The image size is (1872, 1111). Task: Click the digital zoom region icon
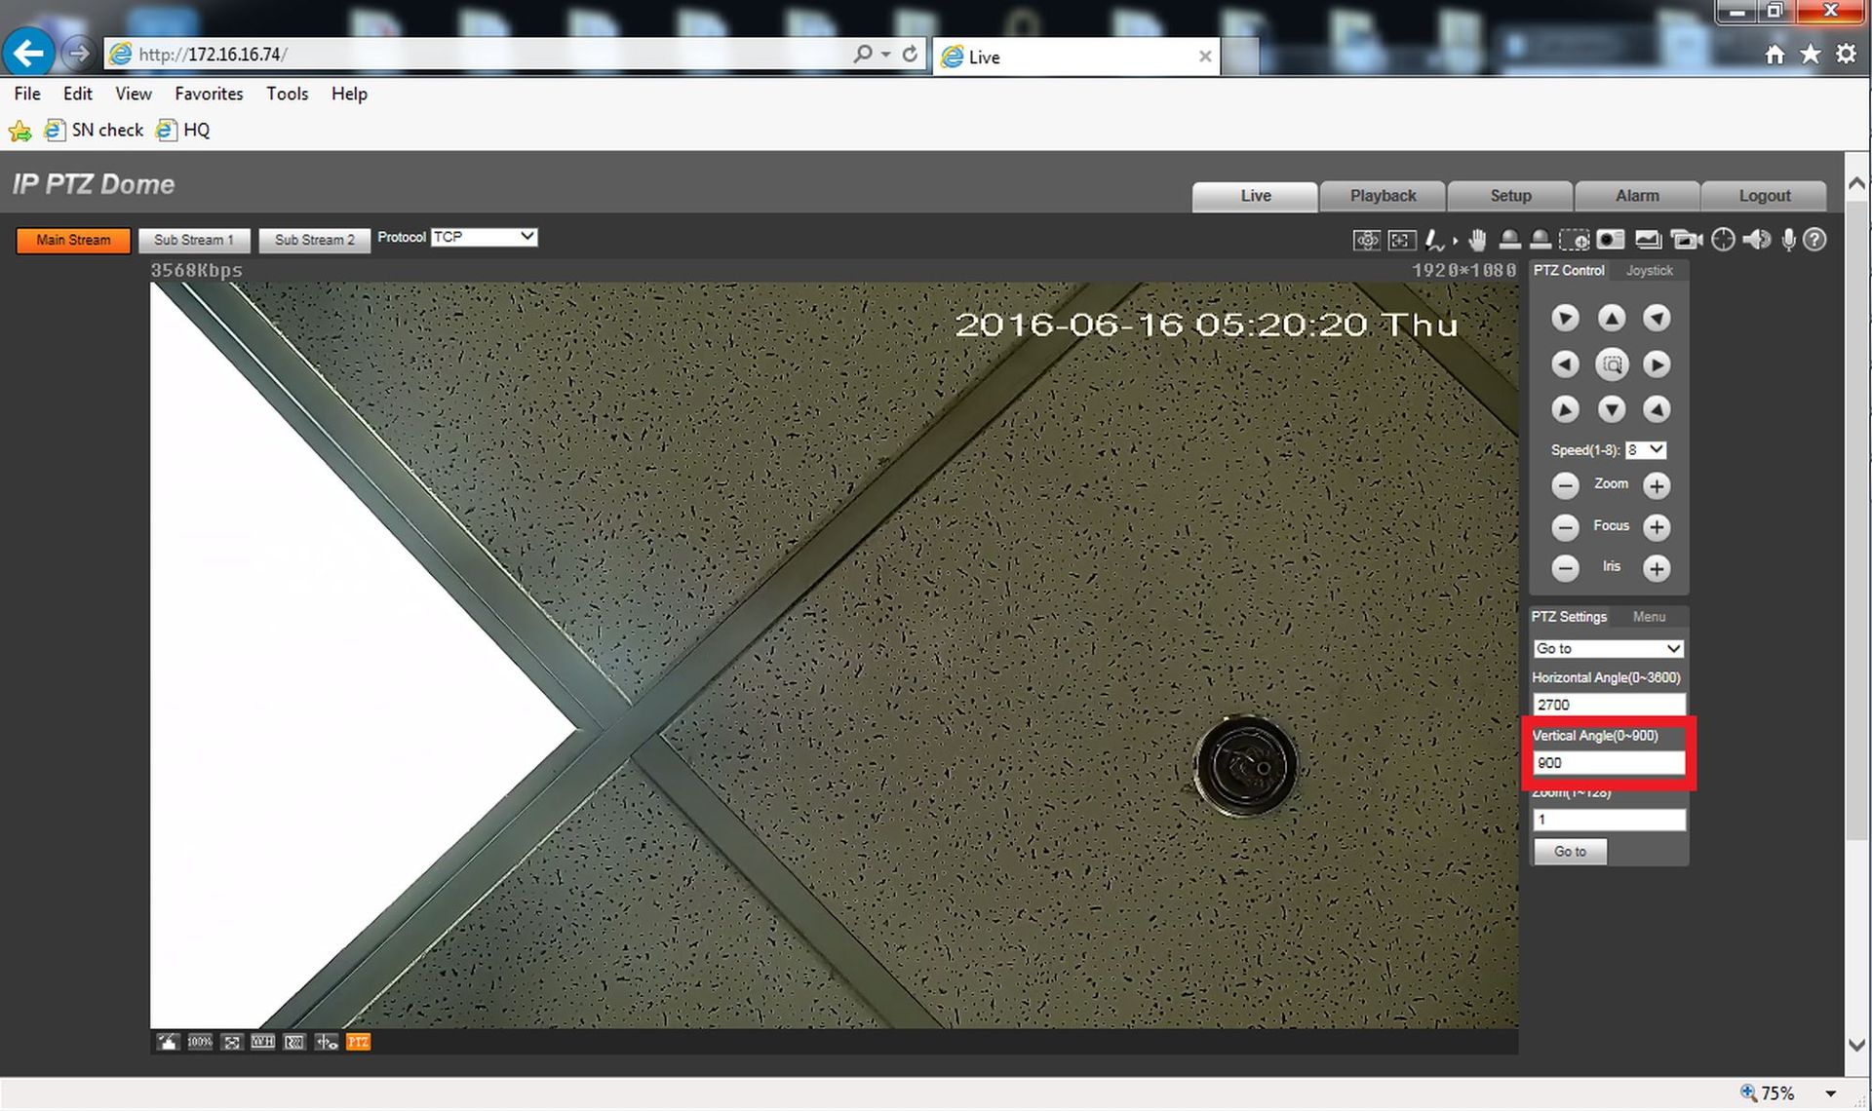point(1574,240)
